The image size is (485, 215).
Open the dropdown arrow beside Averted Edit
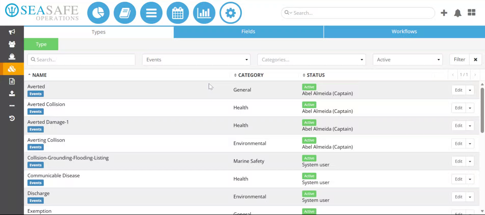click(x=470, y=90)
